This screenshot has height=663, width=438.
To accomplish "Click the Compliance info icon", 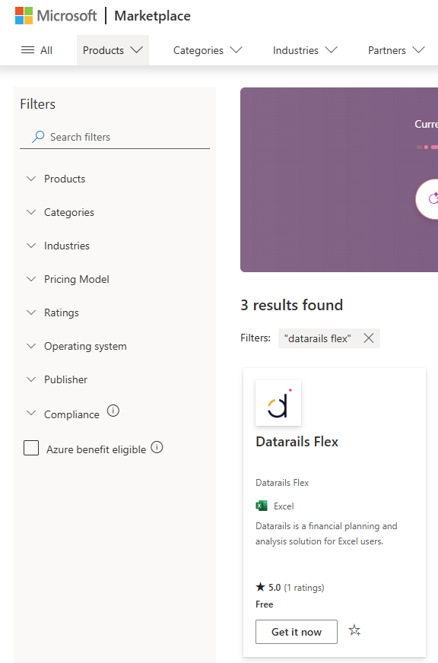I will [x=113, y=411].
